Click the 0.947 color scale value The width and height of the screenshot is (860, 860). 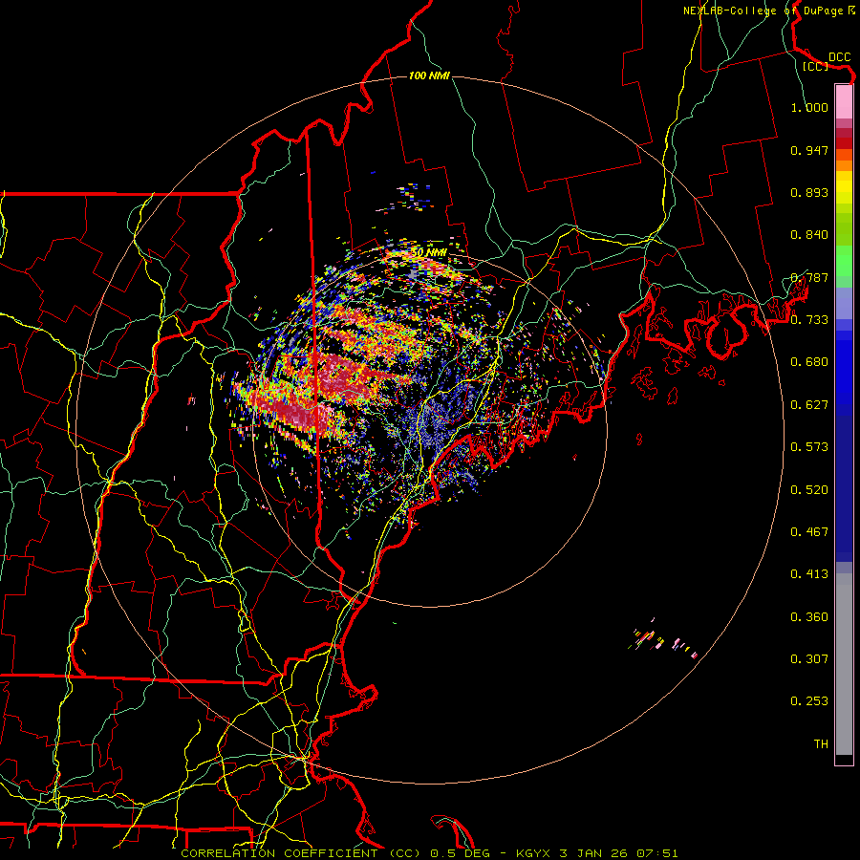[x=809, y=150]
